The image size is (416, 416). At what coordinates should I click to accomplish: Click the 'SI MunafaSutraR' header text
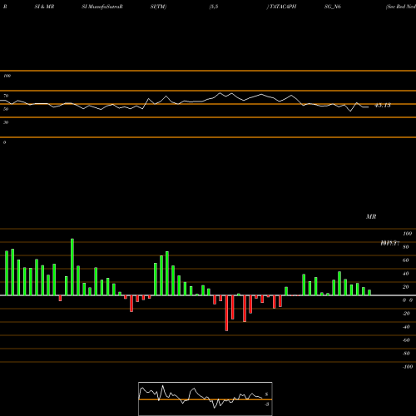(x=102, y=7)
